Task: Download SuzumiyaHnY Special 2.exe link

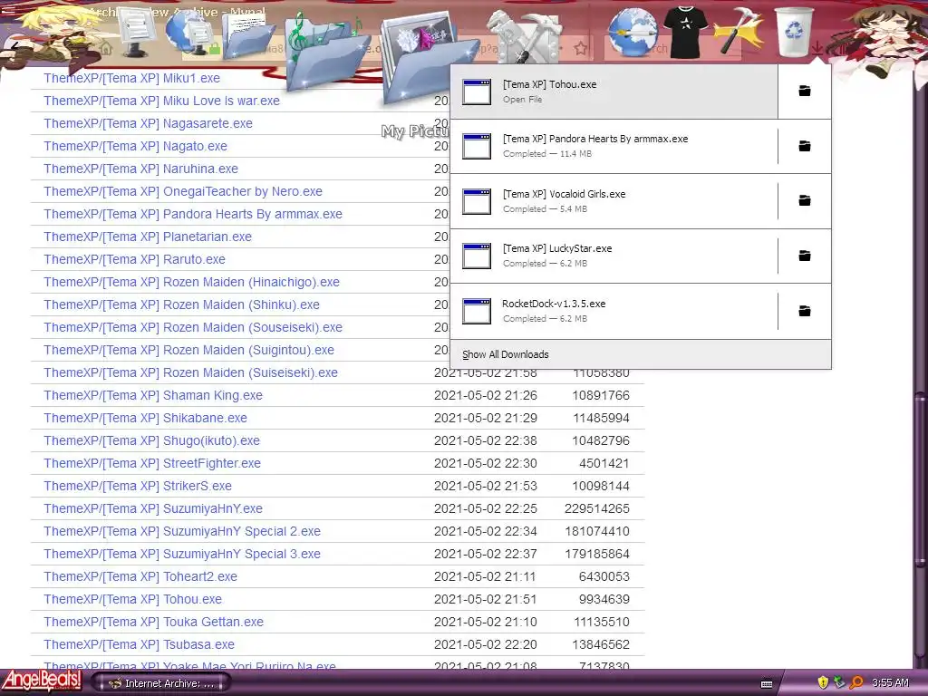Action: coord(182,531)
